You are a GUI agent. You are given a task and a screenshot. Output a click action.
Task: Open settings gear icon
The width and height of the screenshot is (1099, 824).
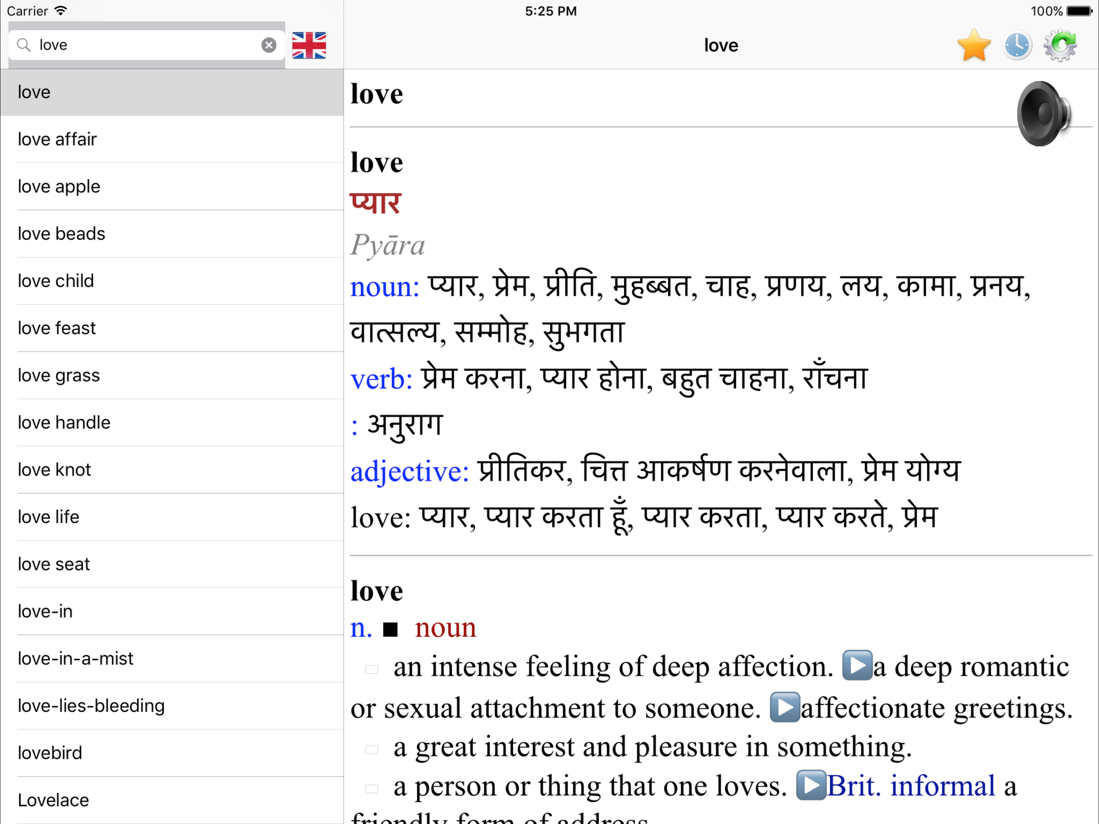1060,45
